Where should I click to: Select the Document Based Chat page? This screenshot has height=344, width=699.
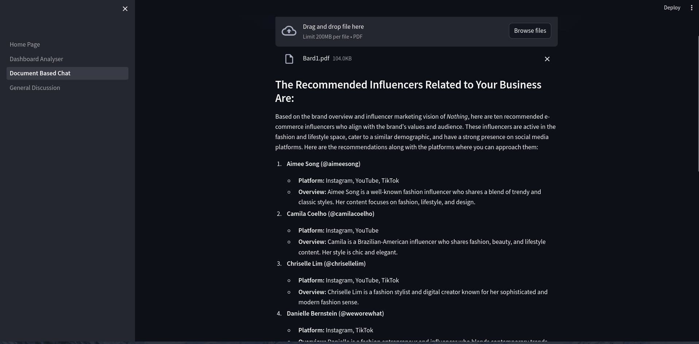coord(67,73)
